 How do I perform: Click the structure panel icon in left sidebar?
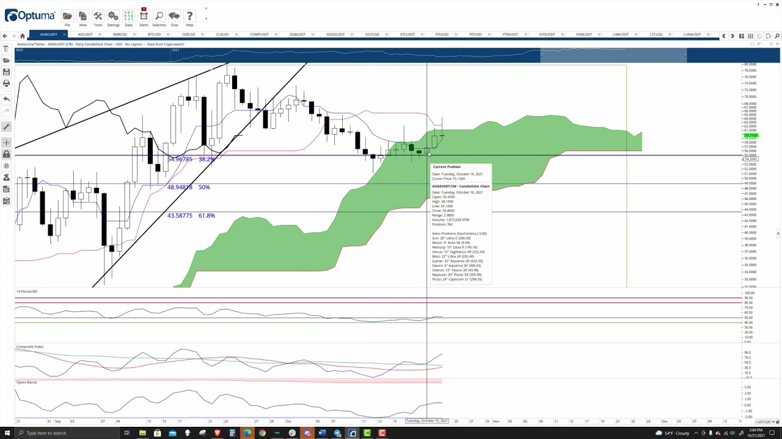click(x=6, y=49)
